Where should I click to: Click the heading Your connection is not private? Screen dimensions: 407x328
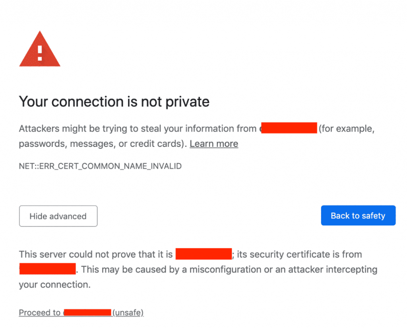[x=114, y=102]
